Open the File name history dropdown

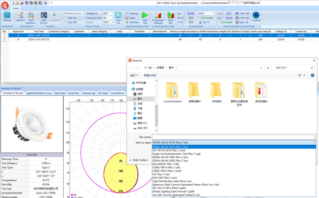point(314,137)
